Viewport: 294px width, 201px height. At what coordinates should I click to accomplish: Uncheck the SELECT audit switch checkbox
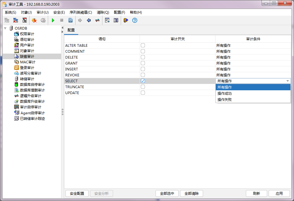[143, 81]
